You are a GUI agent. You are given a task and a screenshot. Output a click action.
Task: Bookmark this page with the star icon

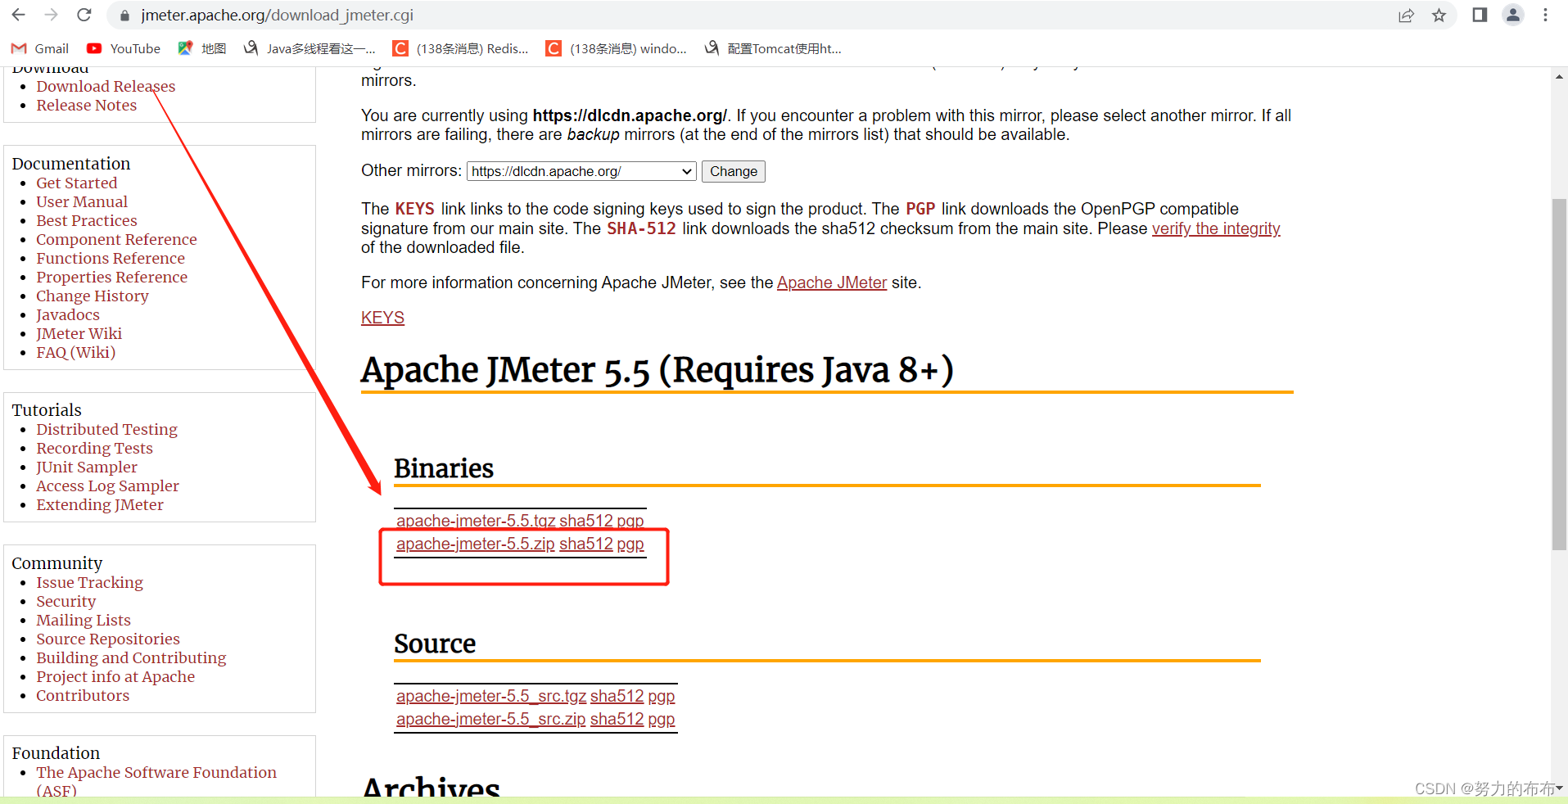click(1439, 16)
